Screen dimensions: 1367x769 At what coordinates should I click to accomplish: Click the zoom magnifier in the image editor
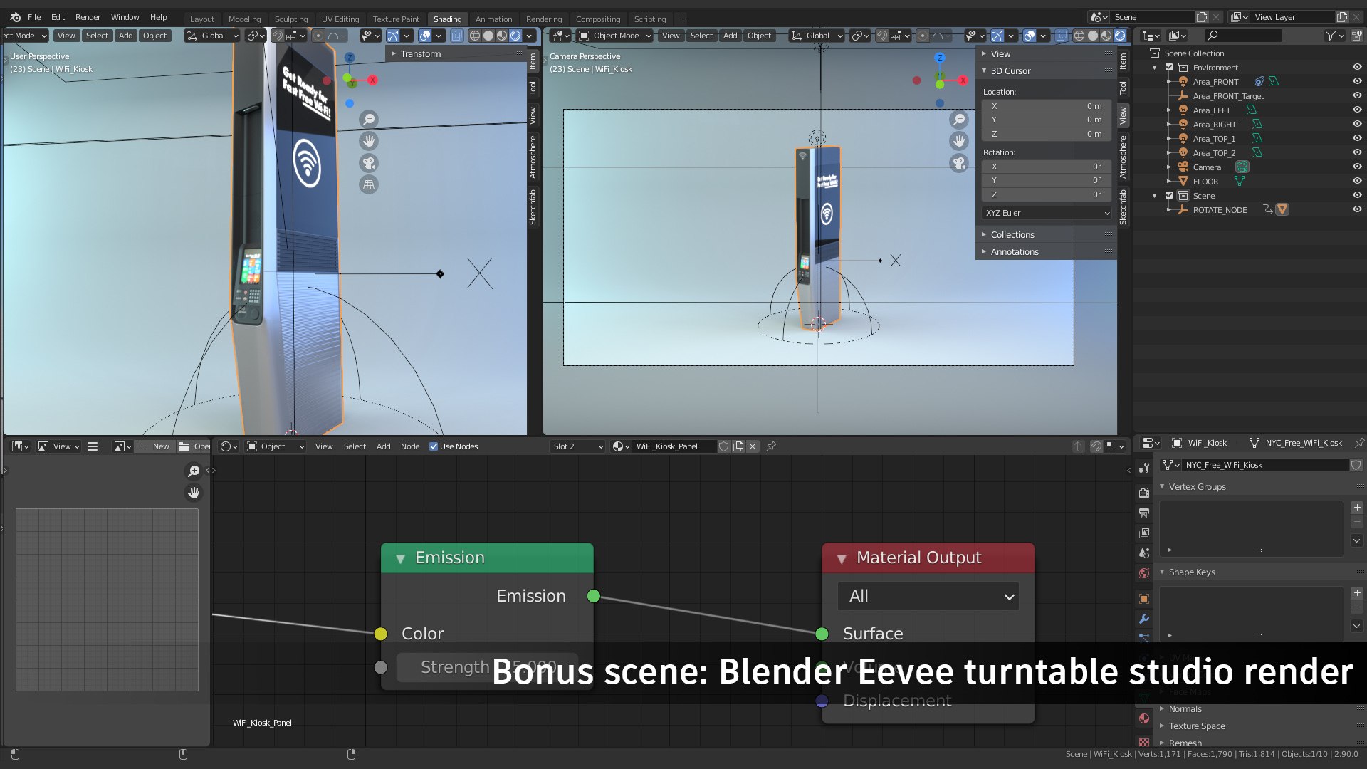pyautogui.click(x=194, y=471)
